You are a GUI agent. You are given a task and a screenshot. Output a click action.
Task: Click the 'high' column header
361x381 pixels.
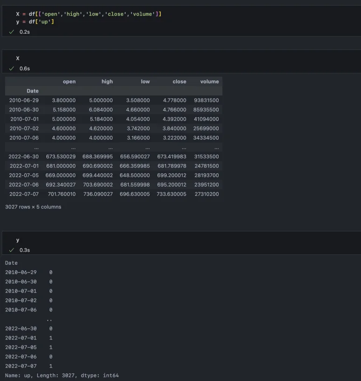(x=107, y=81)
